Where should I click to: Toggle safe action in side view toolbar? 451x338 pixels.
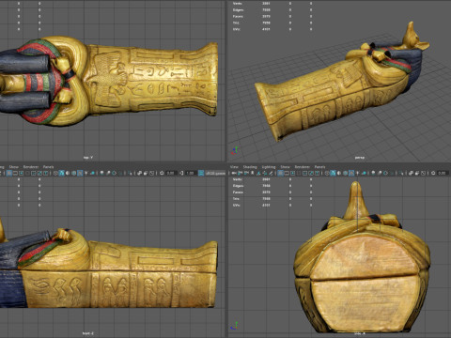(x=312, y=173)
